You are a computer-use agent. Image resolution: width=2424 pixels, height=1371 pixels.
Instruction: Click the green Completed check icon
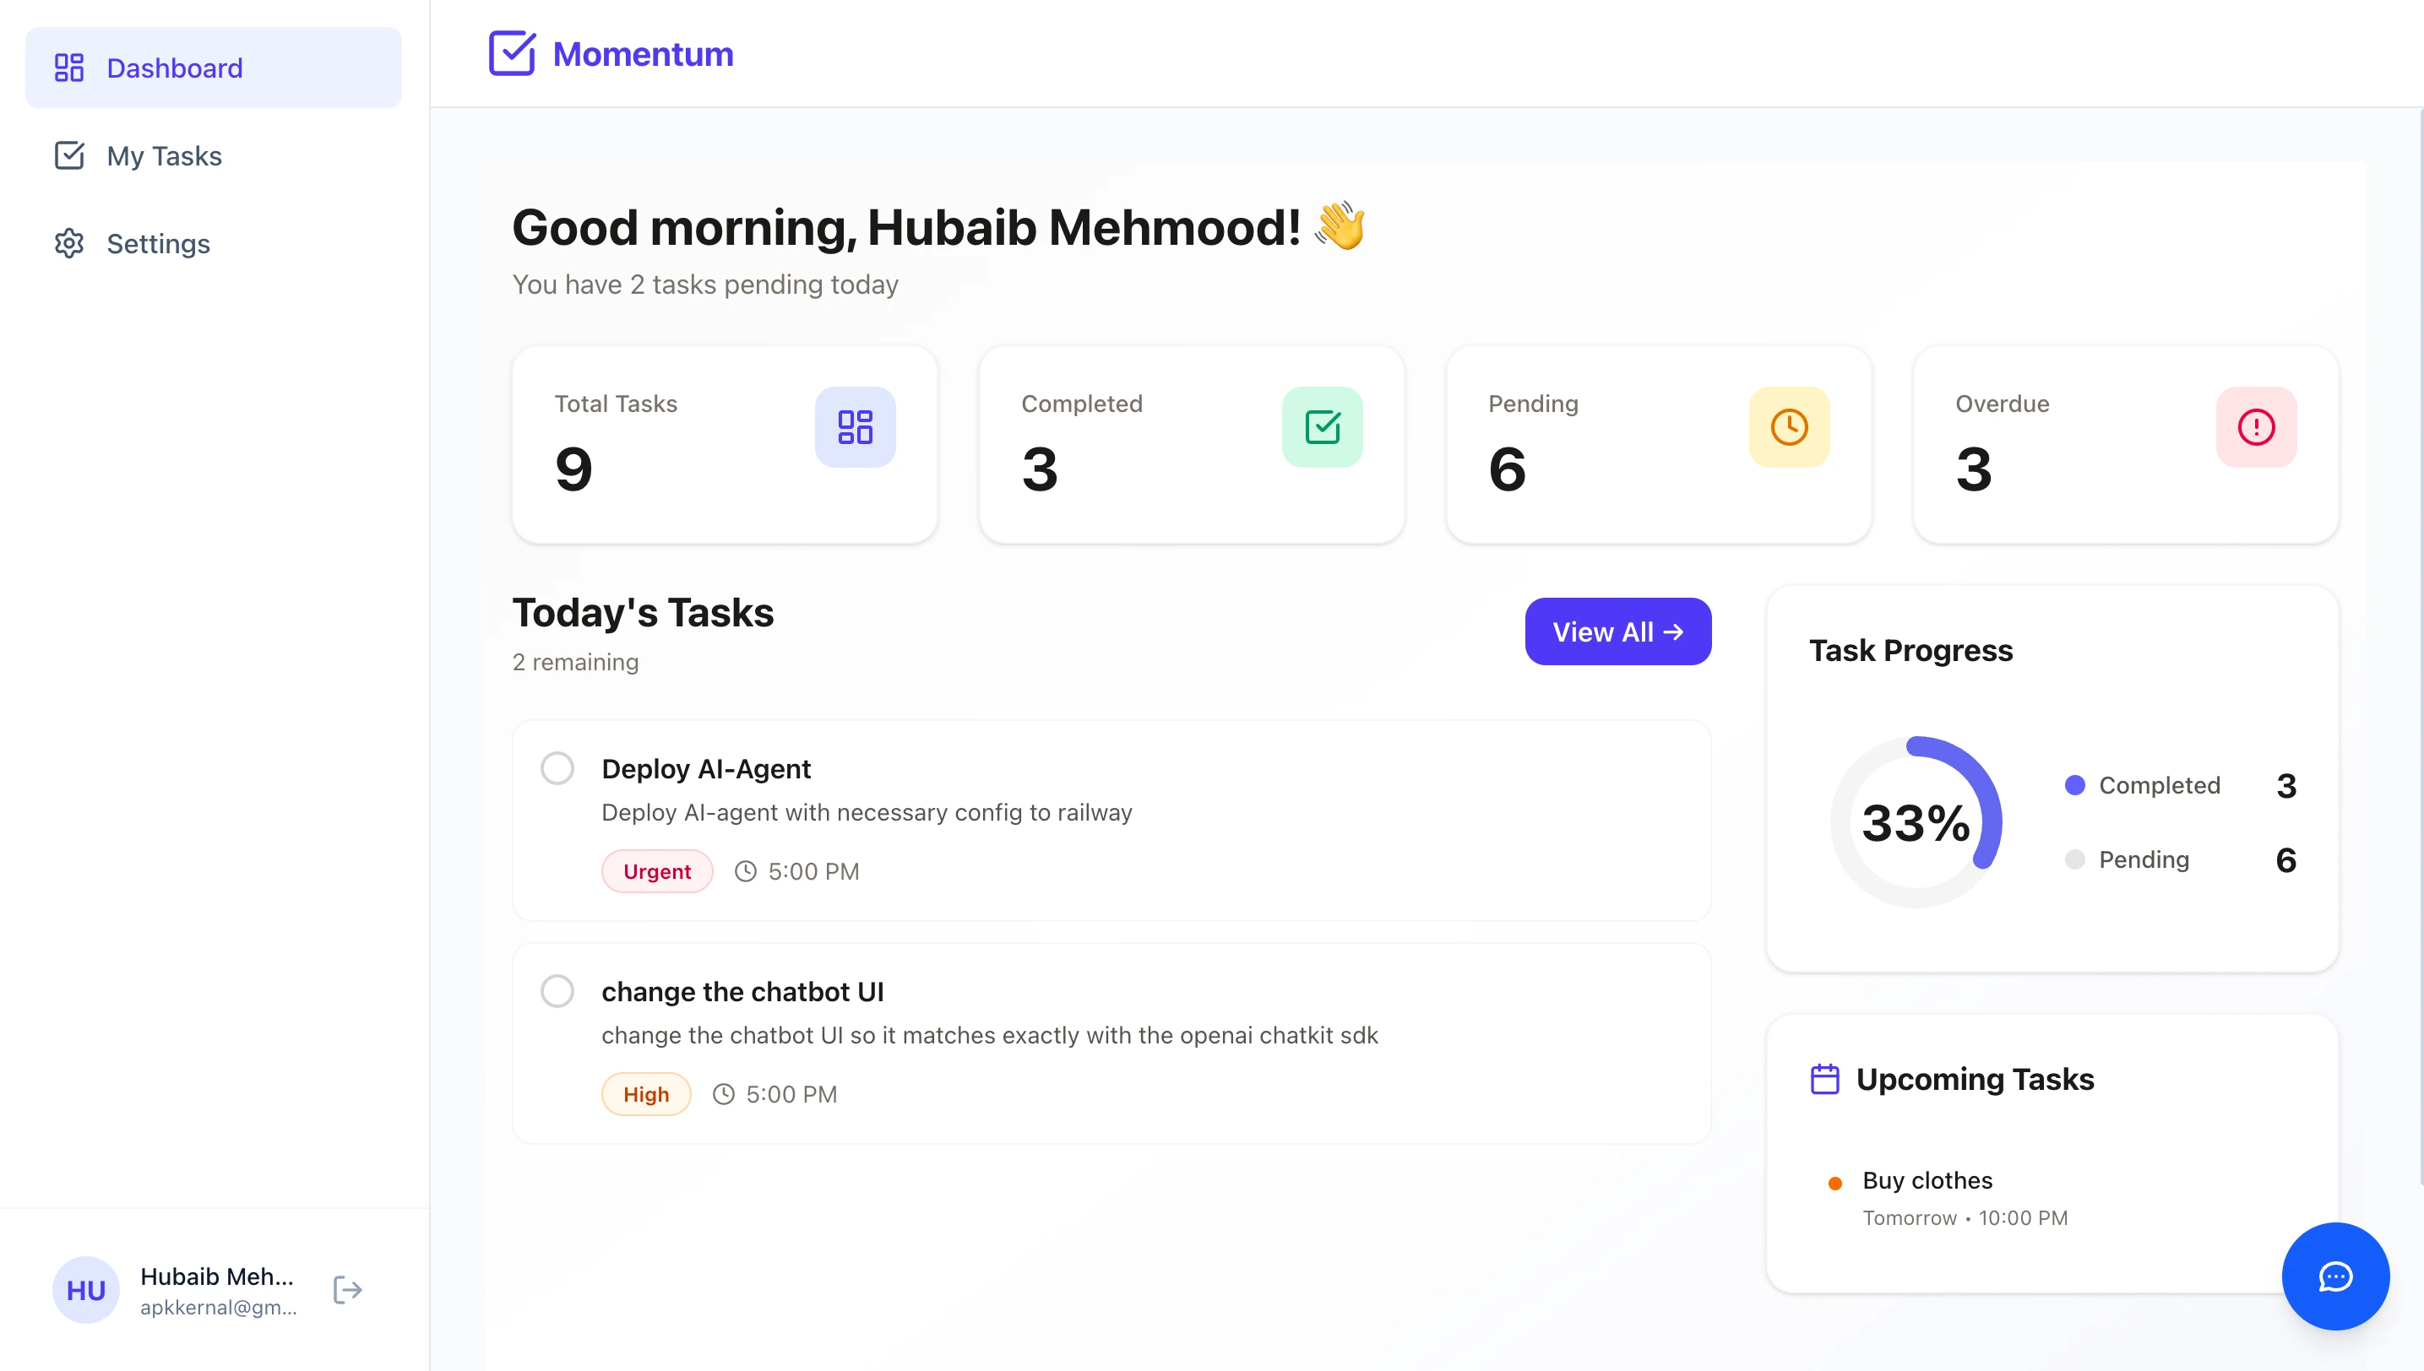[x=1322, y=426]
